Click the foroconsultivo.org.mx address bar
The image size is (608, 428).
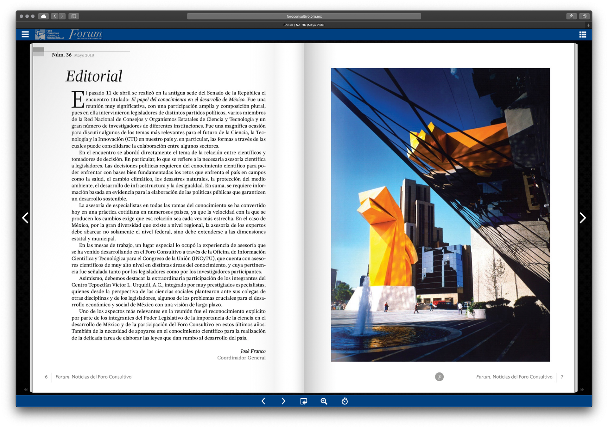tap(304, 16)
